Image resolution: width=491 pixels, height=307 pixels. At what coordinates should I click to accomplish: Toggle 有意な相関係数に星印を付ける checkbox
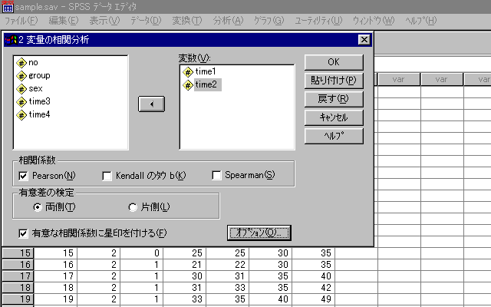24,233
